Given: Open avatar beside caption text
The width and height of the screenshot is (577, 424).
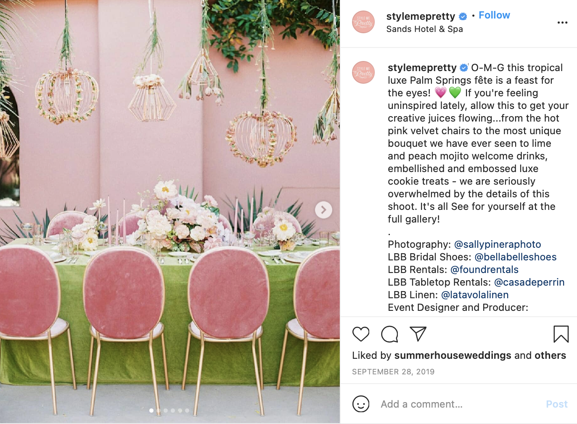Looking at the screenshot, I should coord(363,72).
